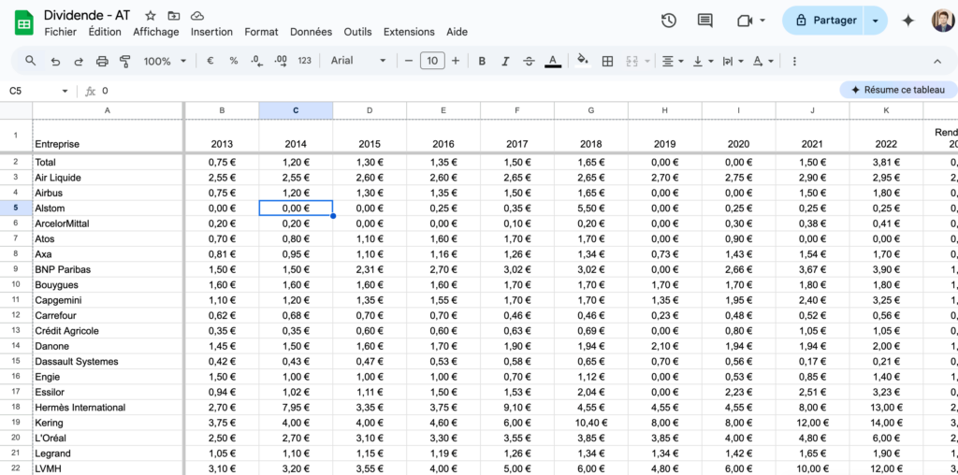Open the comments panel icon
Image resolution: width=958 pixels, height=475 pixels.
(x=705, y=21)
